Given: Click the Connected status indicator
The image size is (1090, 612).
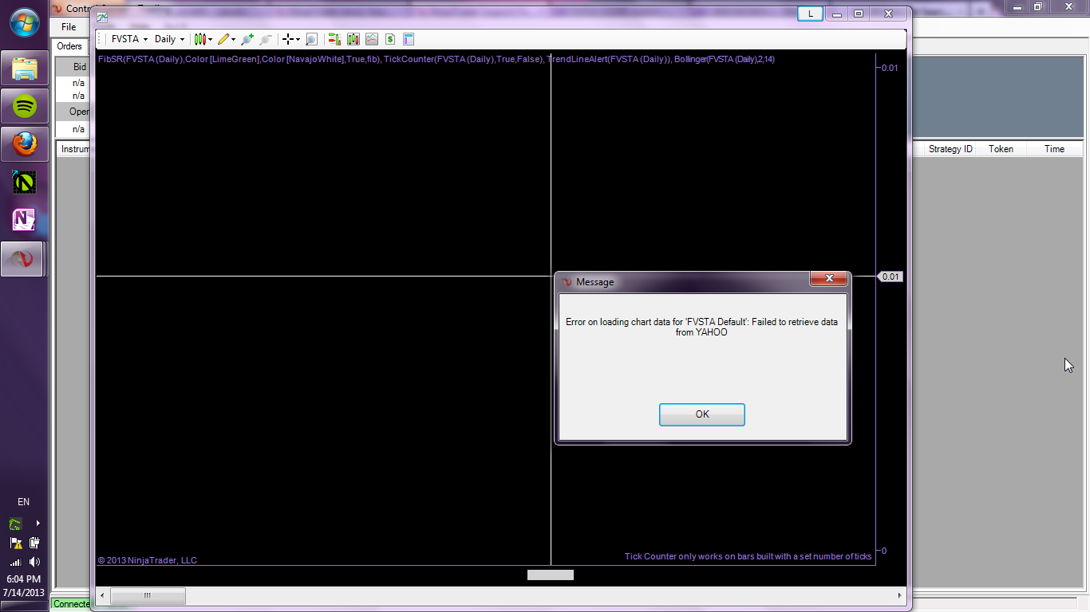Looking at the screenshot, I should tap(72, 604).
